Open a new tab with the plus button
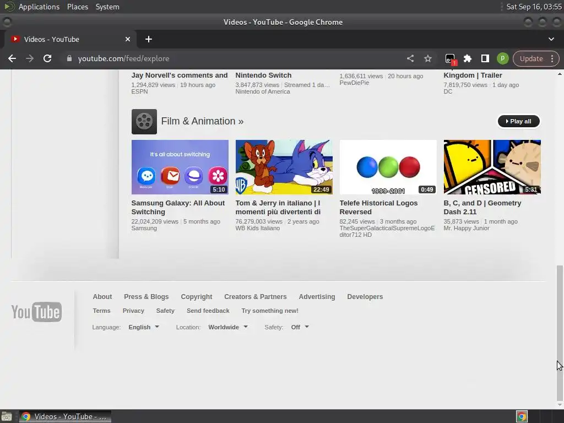The height and width of the screenshot is (423, 564). coord(149,39)
